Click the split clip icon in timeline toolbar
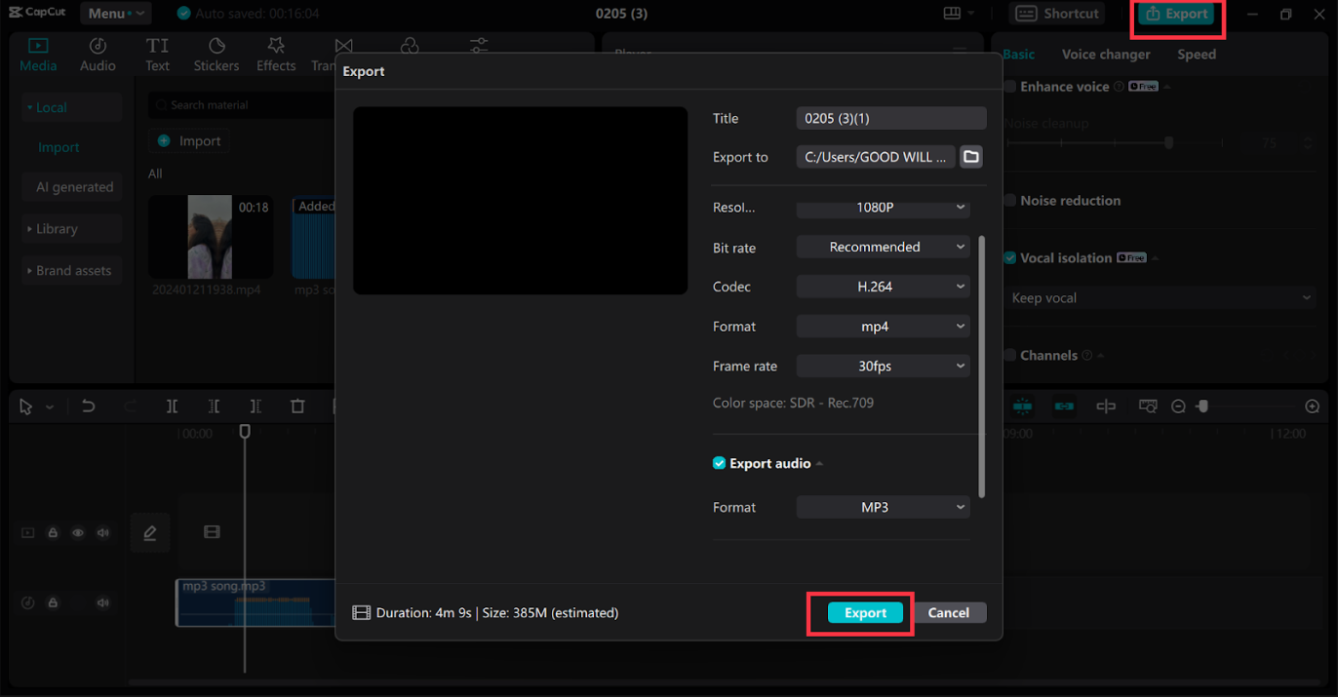 coord(172,407)
